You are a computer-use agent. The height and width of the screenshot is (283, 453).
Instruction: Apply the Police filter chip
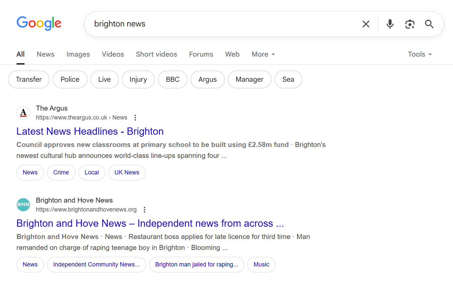coord(70,79)
